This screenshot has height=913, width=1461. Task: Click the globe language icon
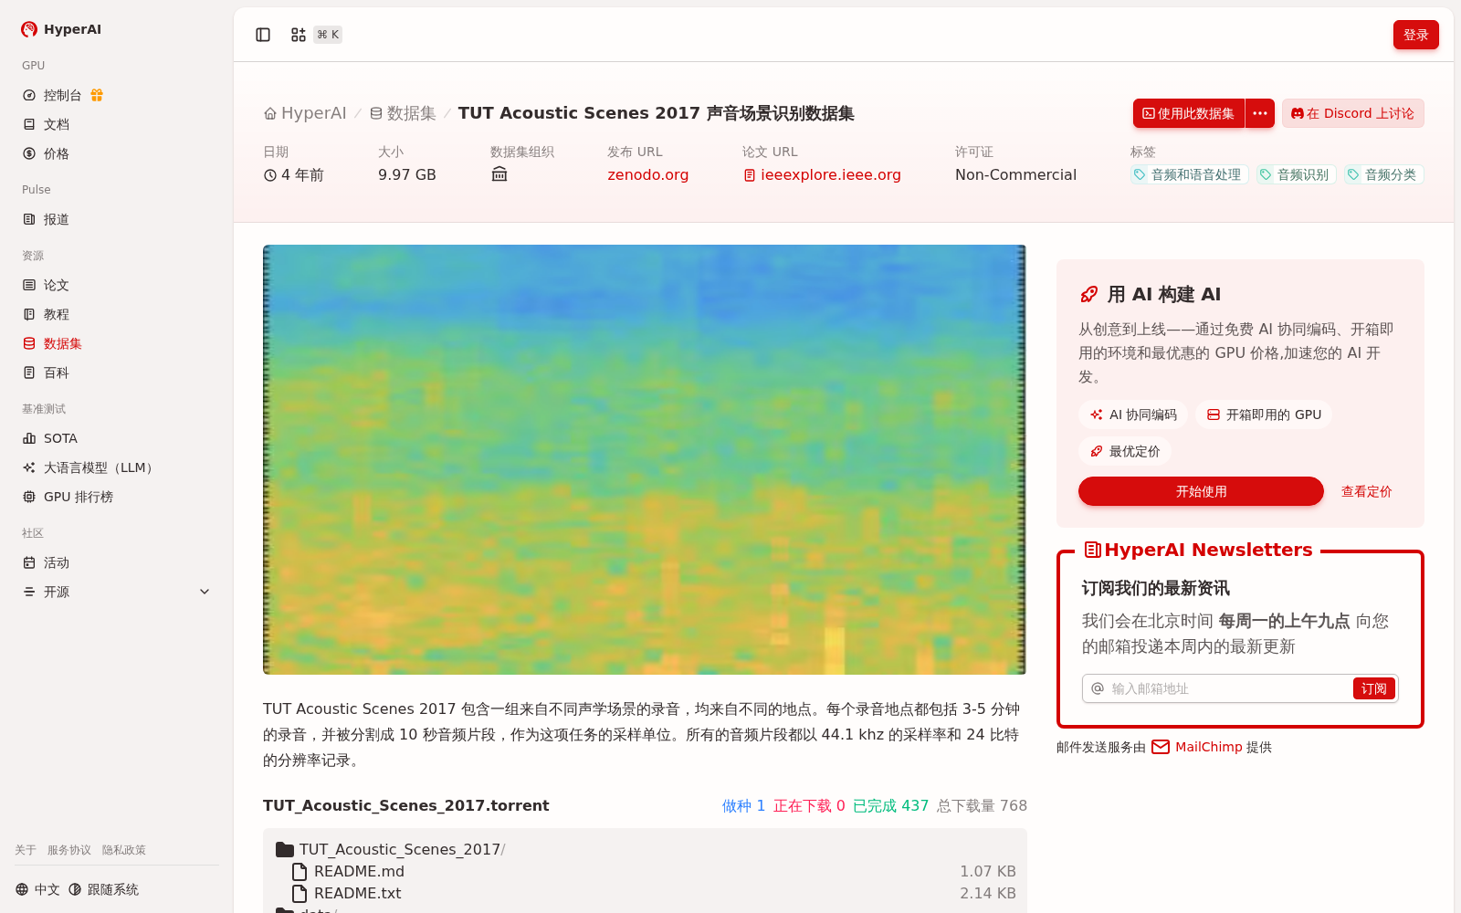click(22, 889)
